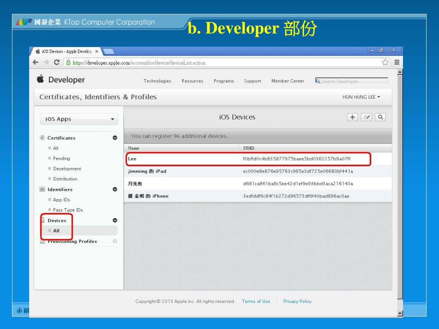Viewport: 439px width, 329px height.
Task: Close the iOS Devices browser tab
Action: click(x=96, y=51)
